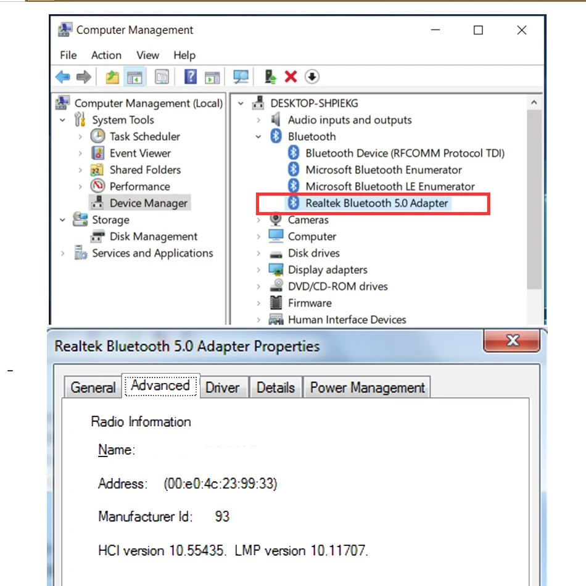Click the Manufacturer Id value 93
This screenshot has height=586, width=586.
coord(222,516)
